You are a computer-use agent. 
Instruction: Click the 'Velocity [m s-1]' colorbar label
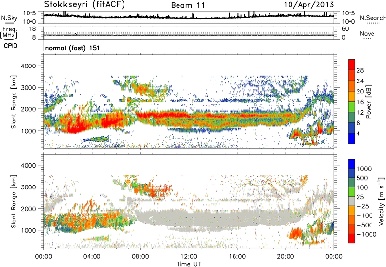tap(381, 201)
